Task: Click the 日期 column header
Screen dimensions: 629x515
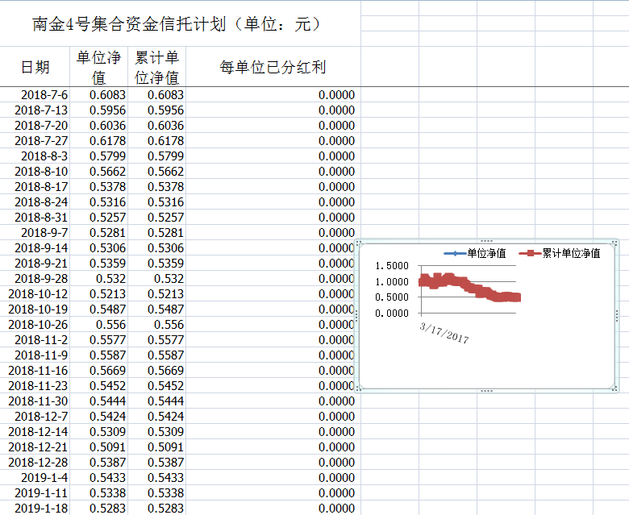Action: (x=35, y=67)
